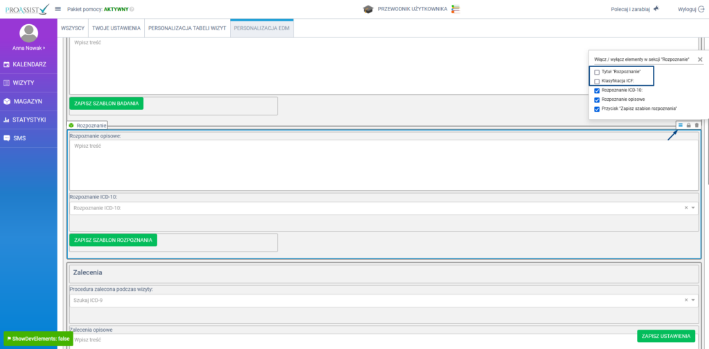The image size is (709, 349).
Task: Click the hamburger menu icon beside logo
Action: [58, 9]
